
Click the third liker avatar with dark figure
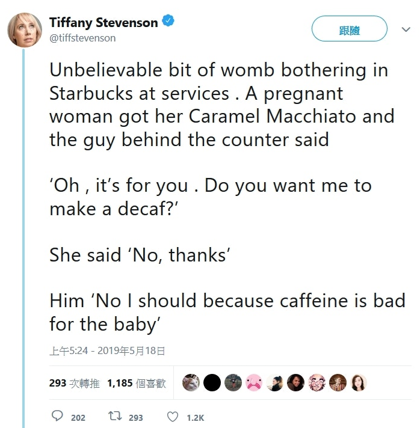pyautogui.click(x=233, y=383)
